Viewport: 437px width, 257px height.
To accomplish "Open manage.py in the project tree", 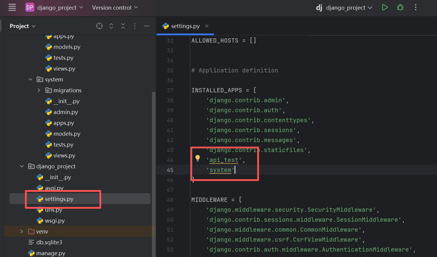I will click(50, 253).
